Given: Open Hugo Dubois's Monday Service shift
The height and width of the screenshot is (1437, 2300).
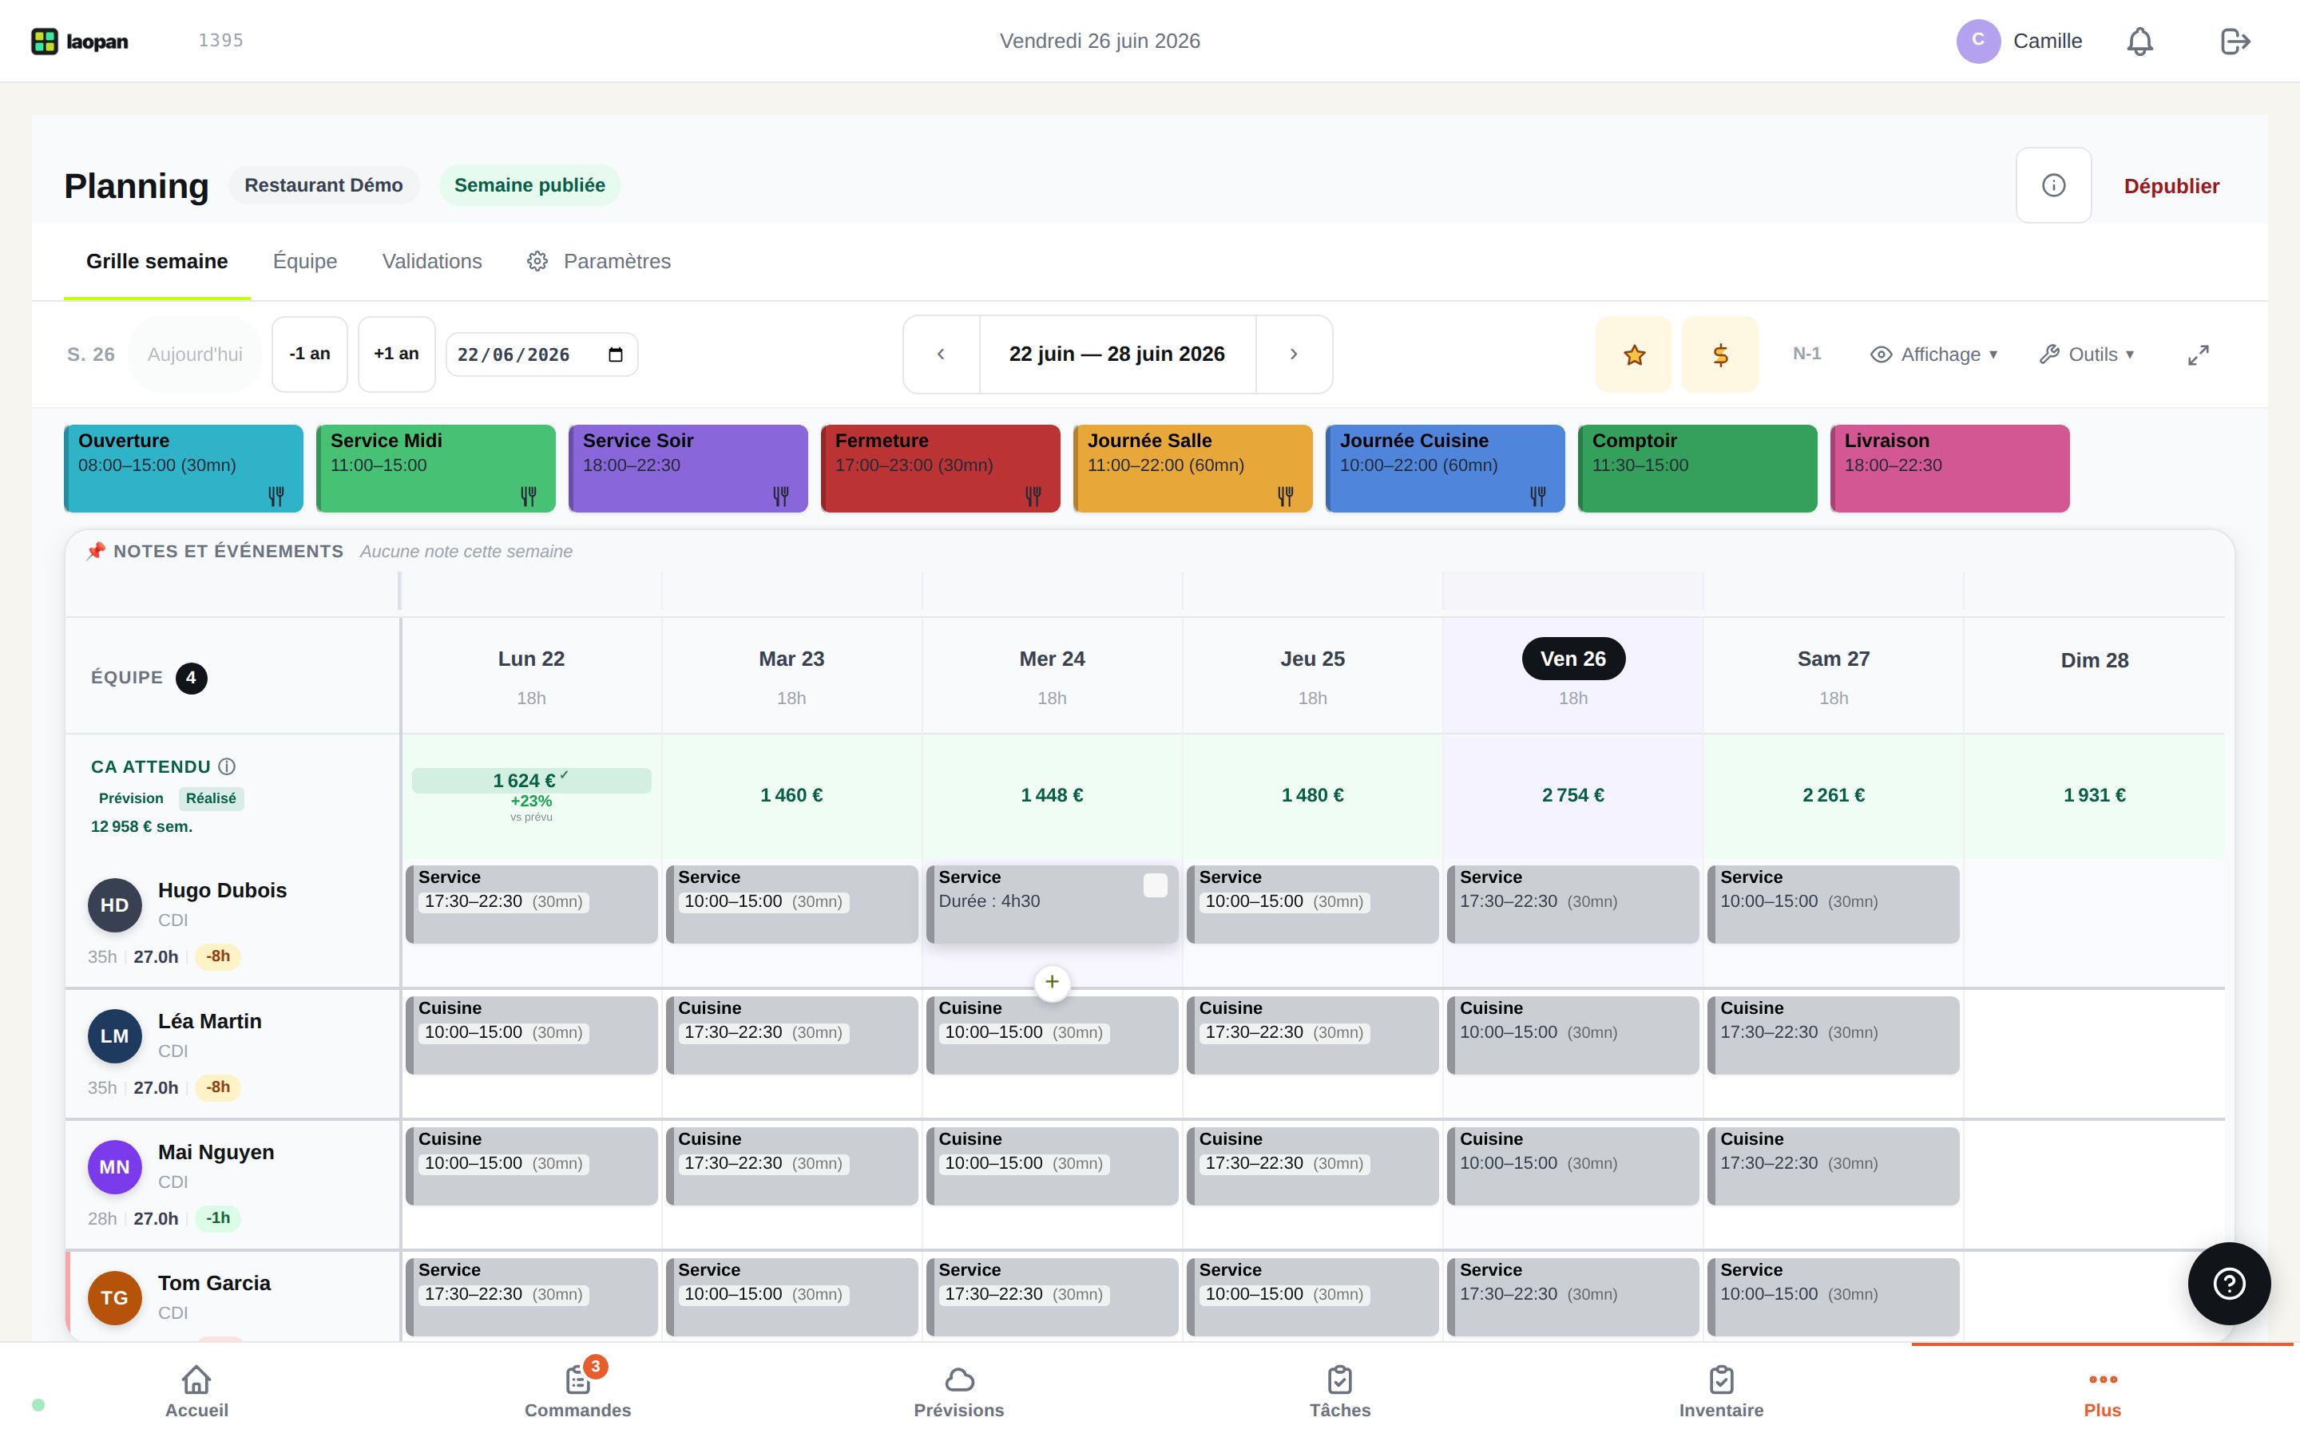Looking at the screenshot, I should [531, 904].
